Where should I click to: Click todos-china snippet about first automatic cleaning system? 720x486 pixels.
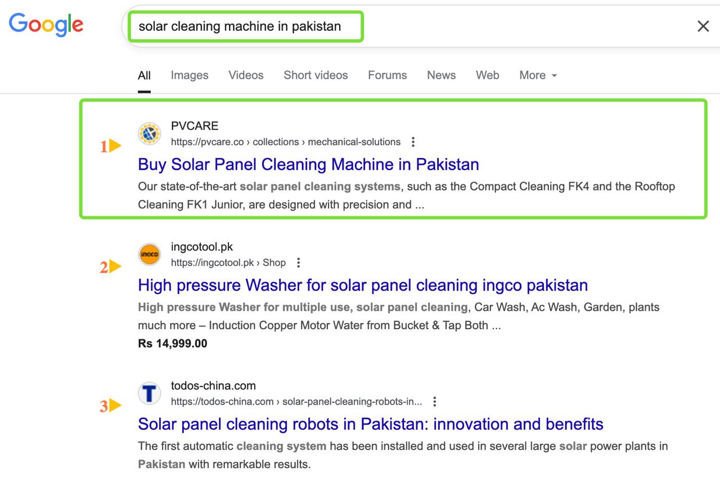[403, 455]
